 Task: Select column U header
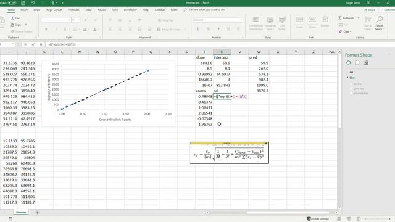[222, 52]
